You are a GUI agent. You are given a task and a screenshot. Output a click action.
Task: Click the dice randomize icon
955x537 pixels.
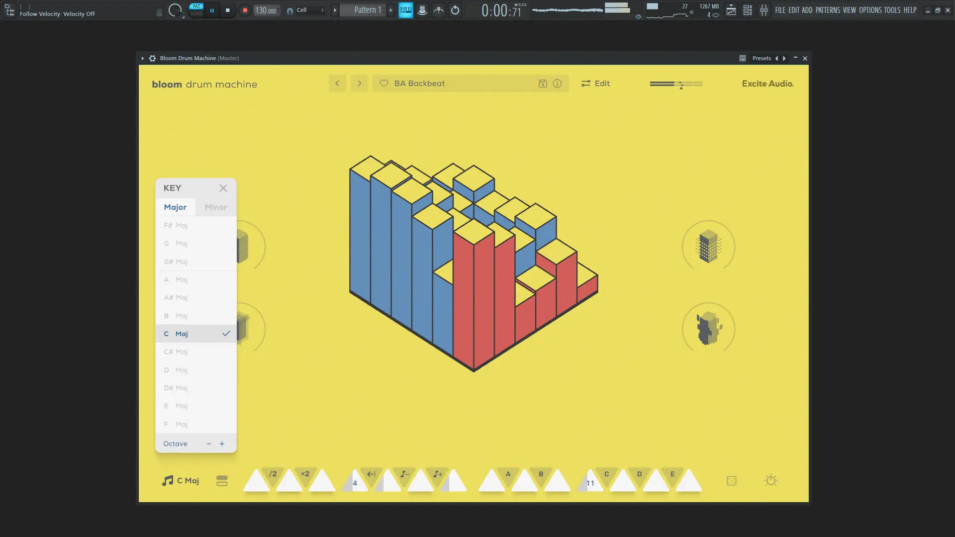(x=731, y=481)
